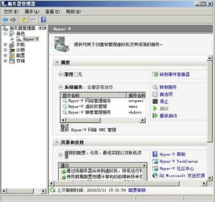The height and width of the screenshot is (202, 215).
Task: Open the 操作(A) menu
Action: [32, 11]
